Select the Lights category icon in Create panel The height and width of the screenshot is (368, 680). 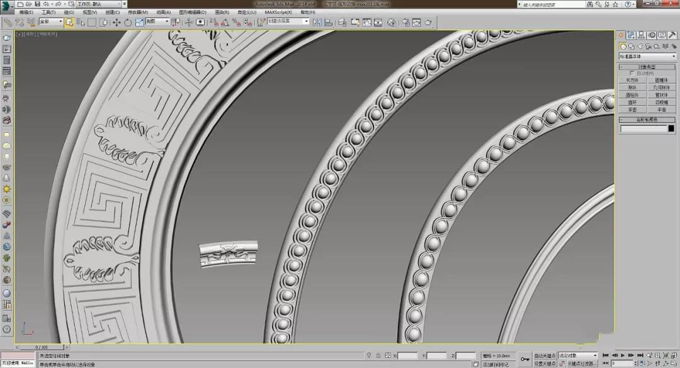640,47
